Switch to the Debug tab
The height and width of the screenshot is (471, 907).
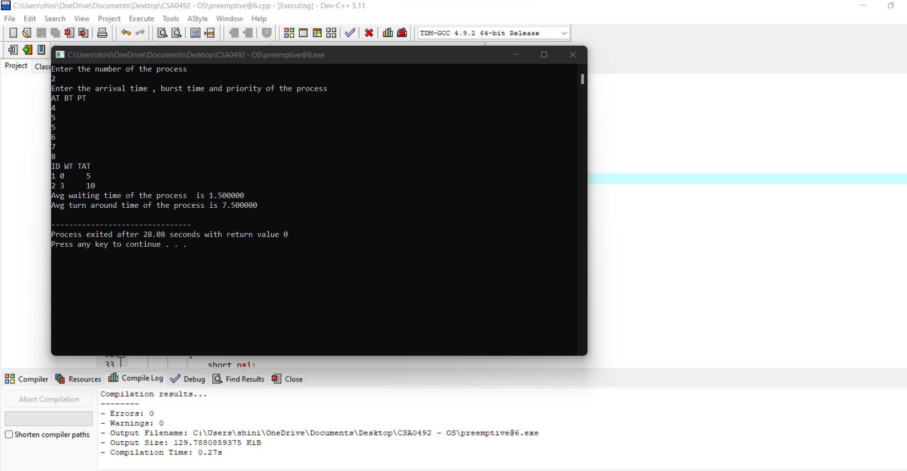pos(188,379)
